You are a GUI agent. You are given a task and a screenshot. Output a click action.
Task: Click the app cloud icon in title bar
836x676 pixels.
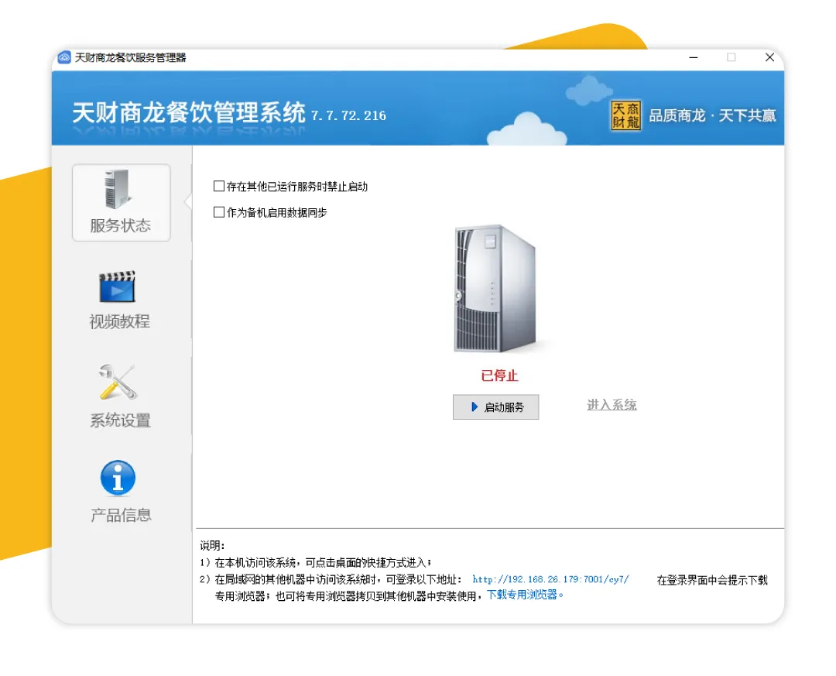pyautogui.click(x=64, y=57)
